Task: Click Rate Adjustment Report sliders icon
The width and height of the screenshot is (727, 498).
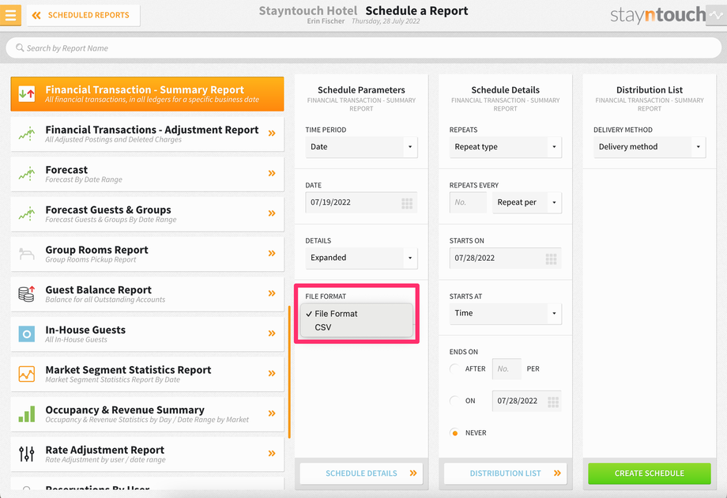Action: pyautogui.click(x=27, y=454)
